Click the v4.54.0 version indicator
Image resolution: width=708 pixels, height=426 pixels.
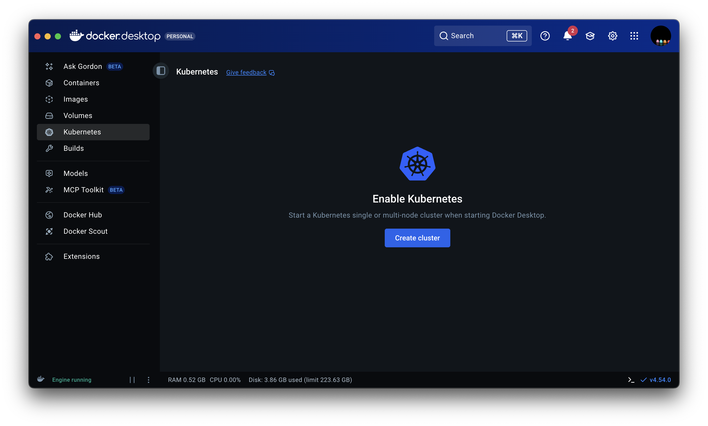coord(660,380)
